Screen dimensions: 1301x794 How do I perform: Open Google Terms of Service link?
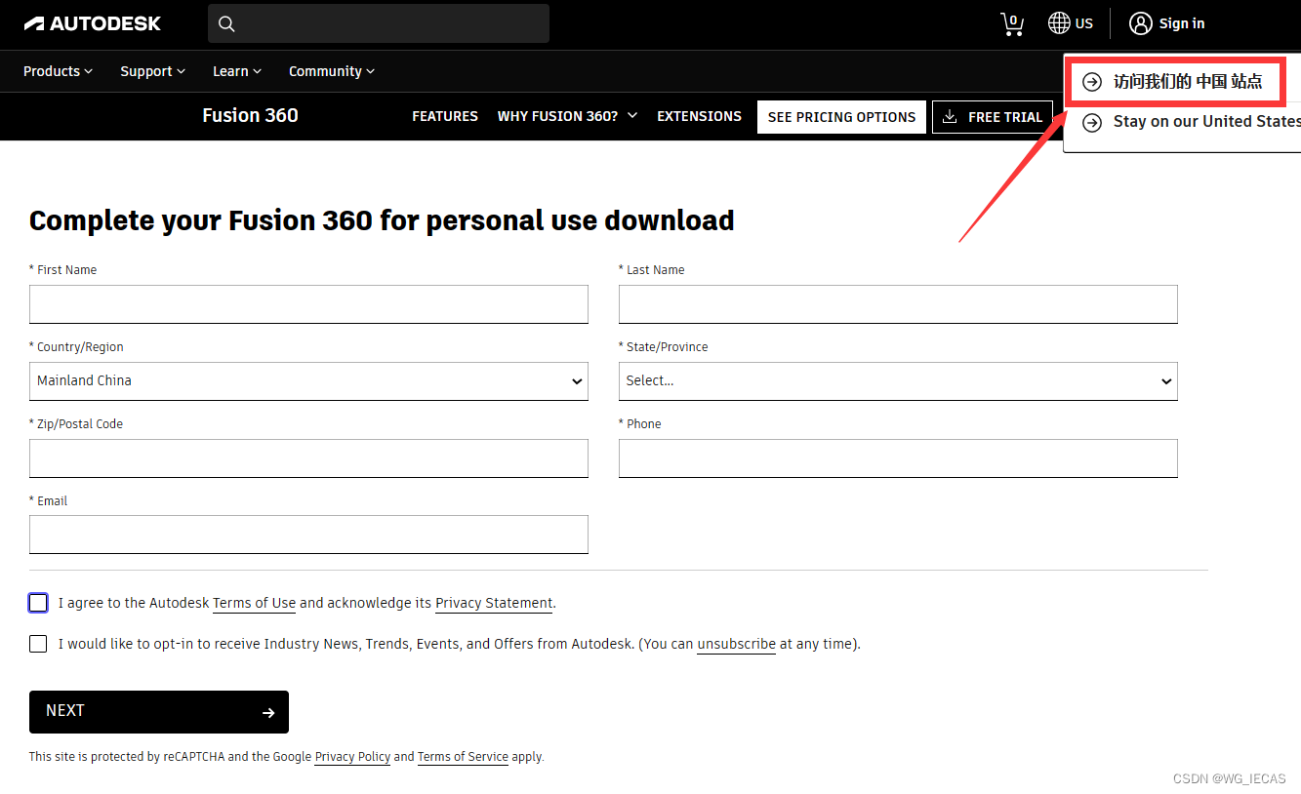click(x=463, y=756)
